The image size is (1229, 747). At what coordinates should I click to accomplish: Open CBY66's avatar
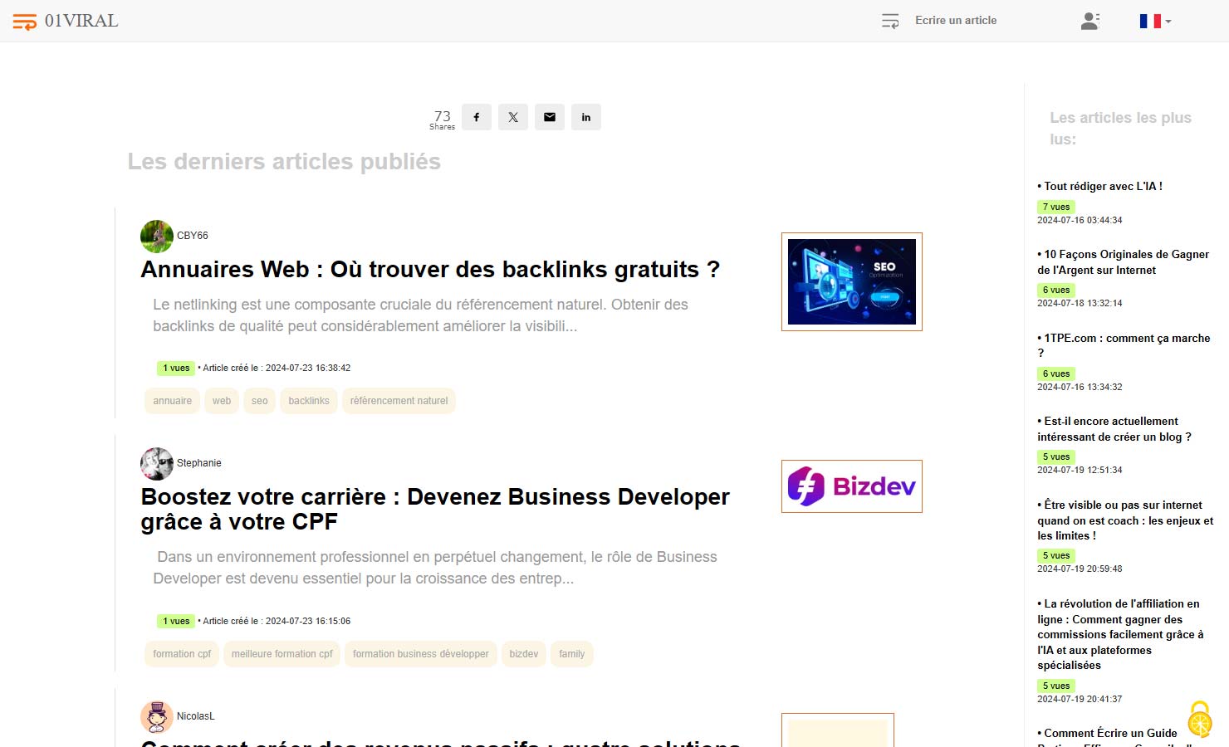tap(156, 237)
